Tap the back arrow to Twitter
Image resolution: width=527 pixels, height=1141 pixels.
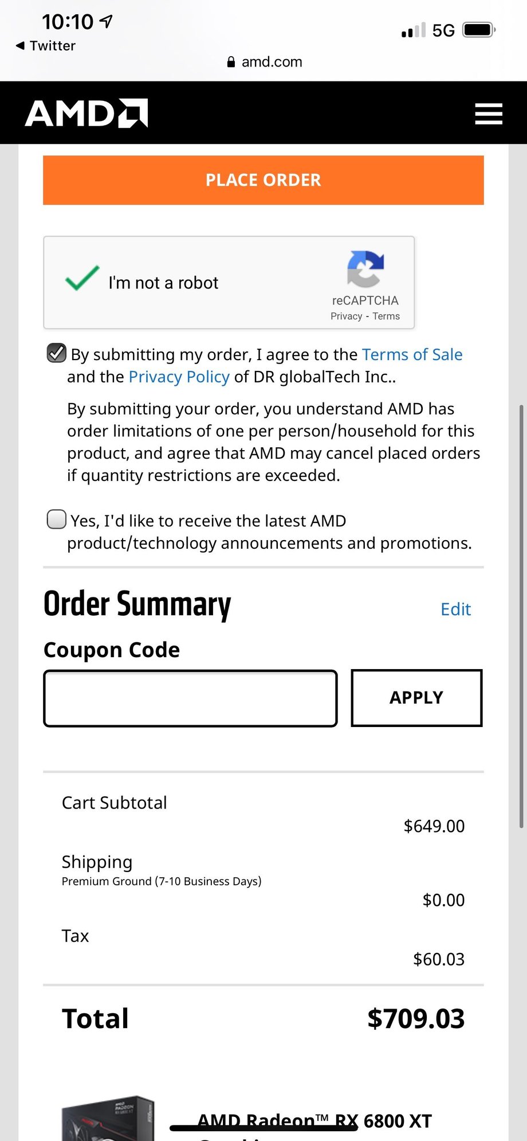click(x=21, y=45)
